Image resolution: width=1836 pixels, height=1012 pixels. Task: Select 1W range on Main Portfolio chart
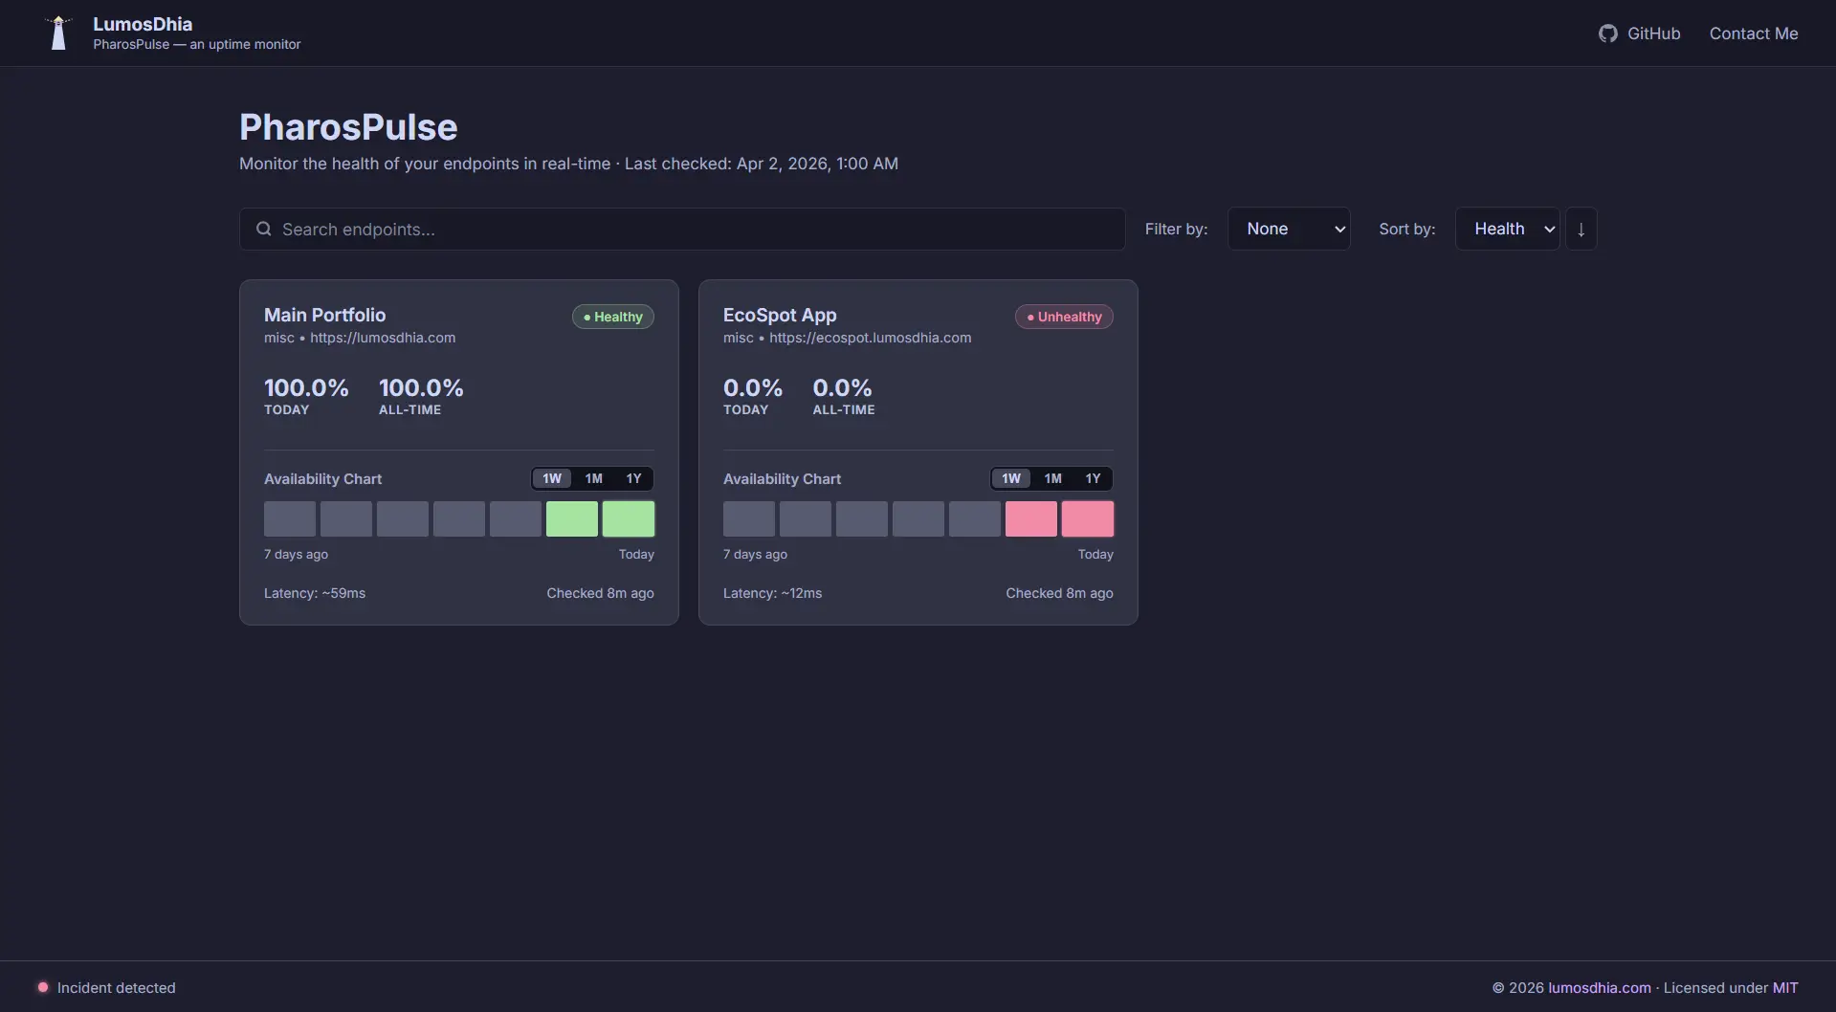(552, 478)
